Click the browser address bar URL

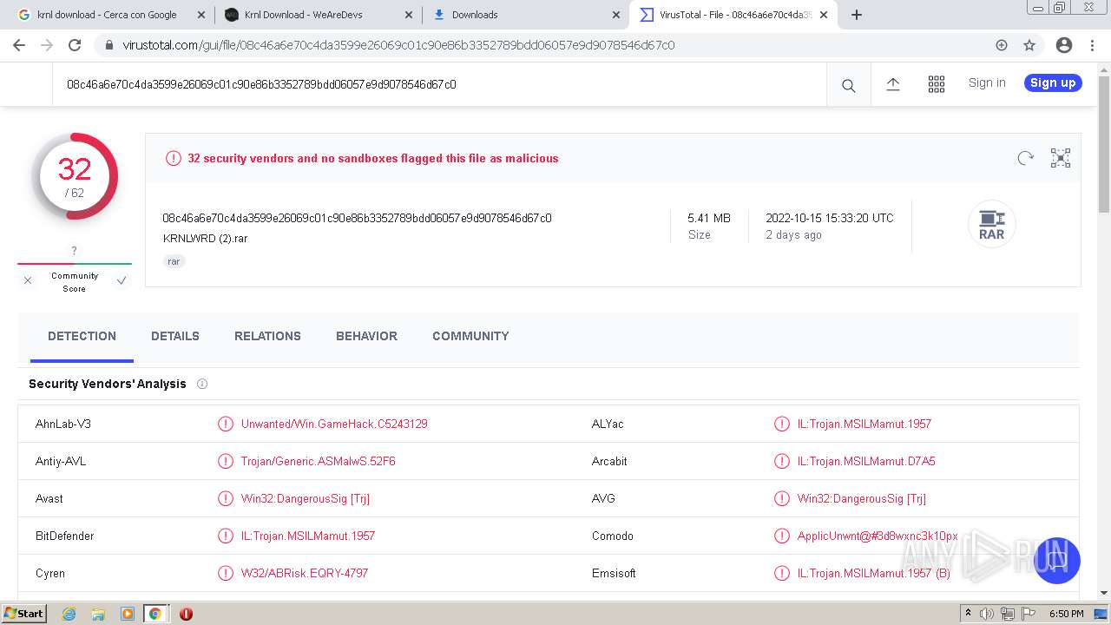coord(398,45)
